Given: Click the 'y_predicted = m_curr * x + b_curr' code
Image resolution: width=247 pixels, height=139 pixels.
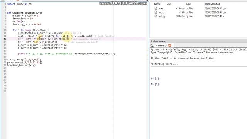Looking at the screenshot, I should click(40, 33).
